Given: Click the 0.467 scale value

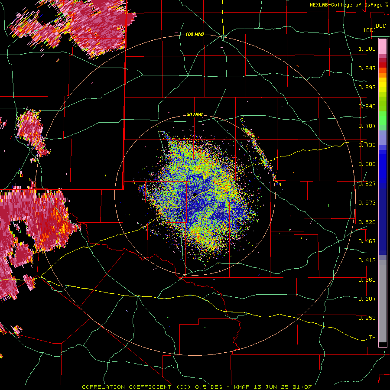Looking at the screenshot, I should 367,241.
